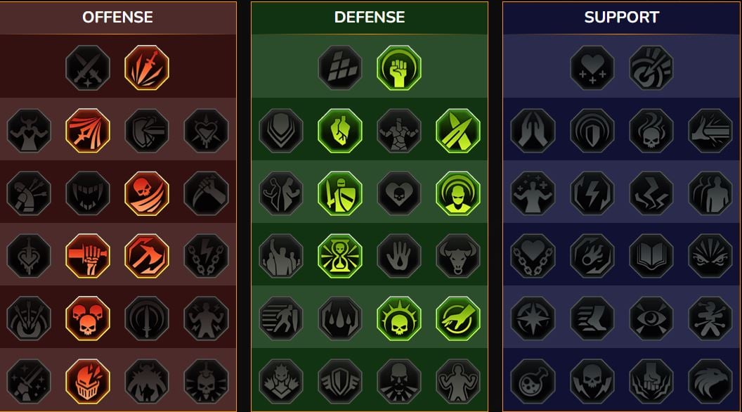Switch to the DEFENSE tree header
Viewport: 742px width, 412px height.
pos(370,18)
